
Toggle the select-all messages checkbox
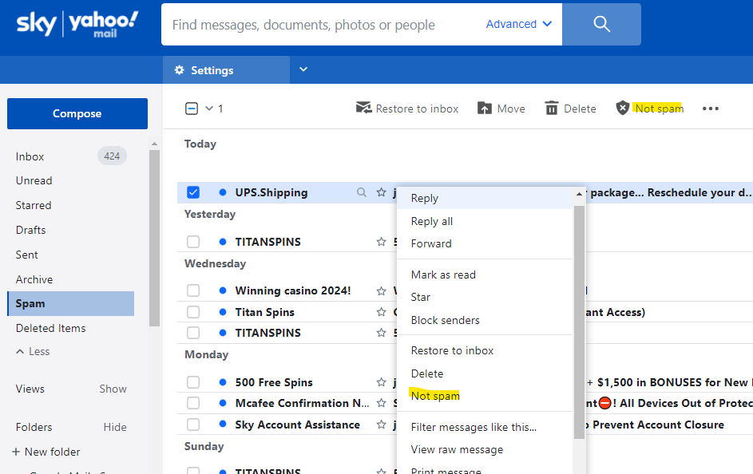tap(191, 109)
